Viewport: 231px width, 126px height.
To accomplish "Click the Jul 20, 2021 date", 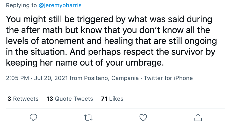I will [x=51, y=78].
